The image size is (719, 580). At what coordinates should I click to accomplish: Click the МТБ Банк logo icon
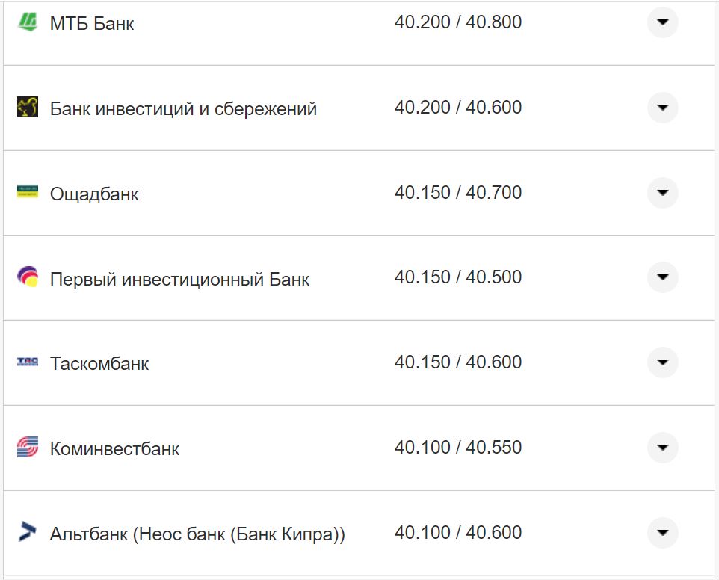(x=28, y=22)
